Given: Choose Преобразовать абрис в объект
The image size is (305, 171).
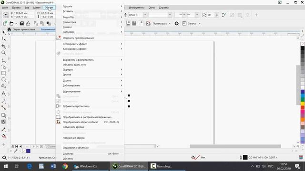Looking at the screenshot, I should pyautogui.click(x=90, y=122).
